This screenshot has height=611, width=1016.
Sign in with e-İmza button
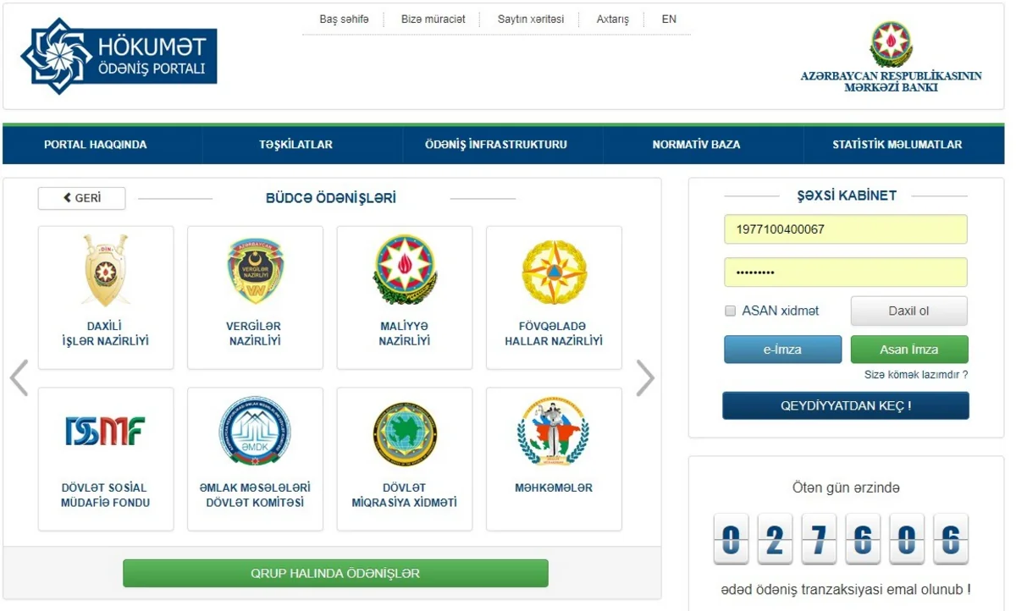[x=782, y=350]
